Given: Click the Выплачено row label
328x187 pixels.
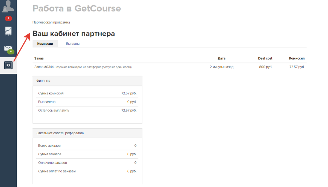Looking at the screenshot, I should click(x=47, y=102).
